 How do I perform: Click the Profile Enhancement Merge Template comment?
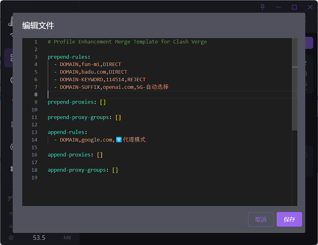(127, 42)
